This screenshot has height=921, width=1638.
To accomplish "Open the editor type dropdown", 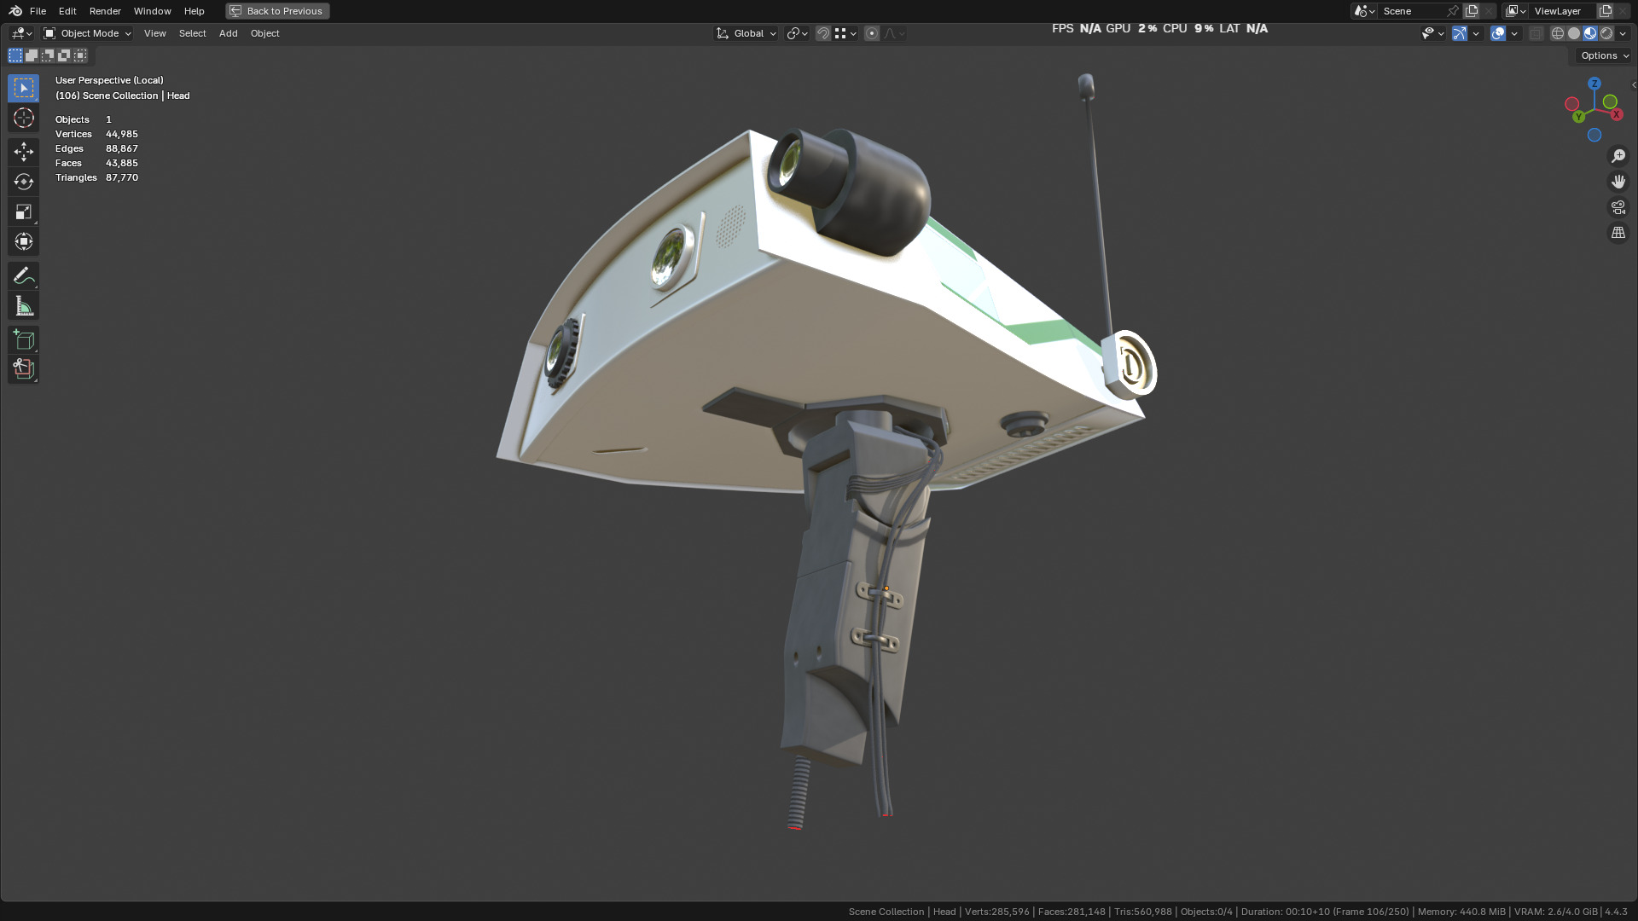I will pos(21,33).
